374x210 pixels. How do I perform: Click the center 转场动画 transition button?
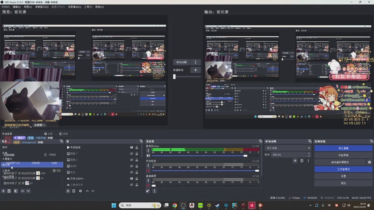pyautogui.click(x=181, y=62)
